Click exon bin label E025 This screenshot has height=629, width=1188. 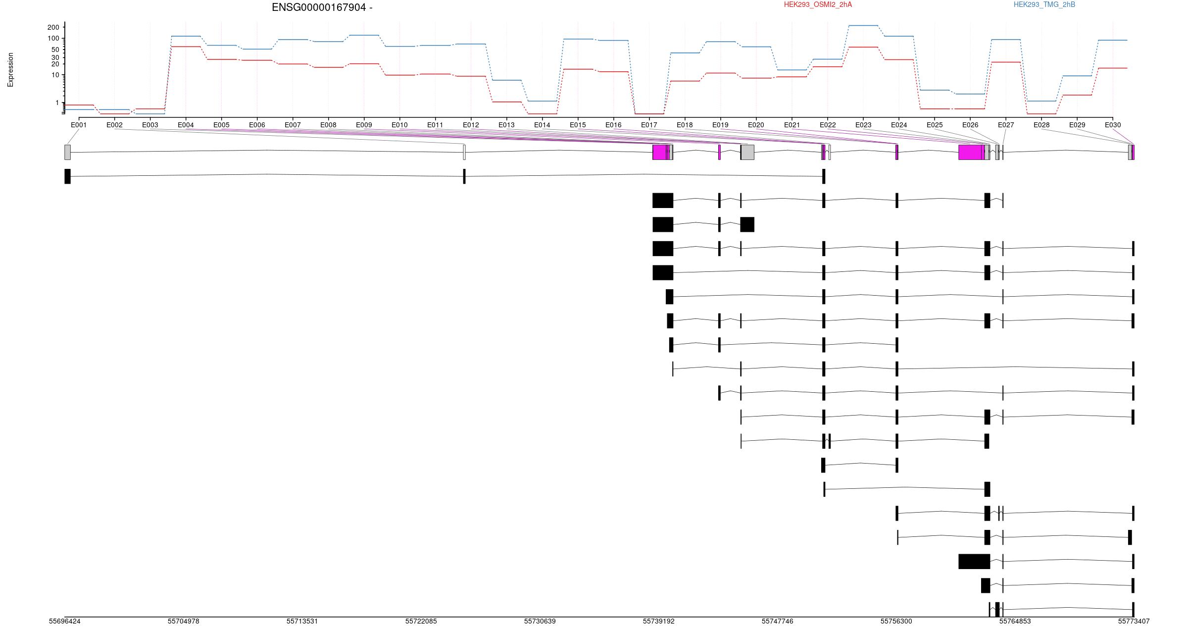pos(935,125)
